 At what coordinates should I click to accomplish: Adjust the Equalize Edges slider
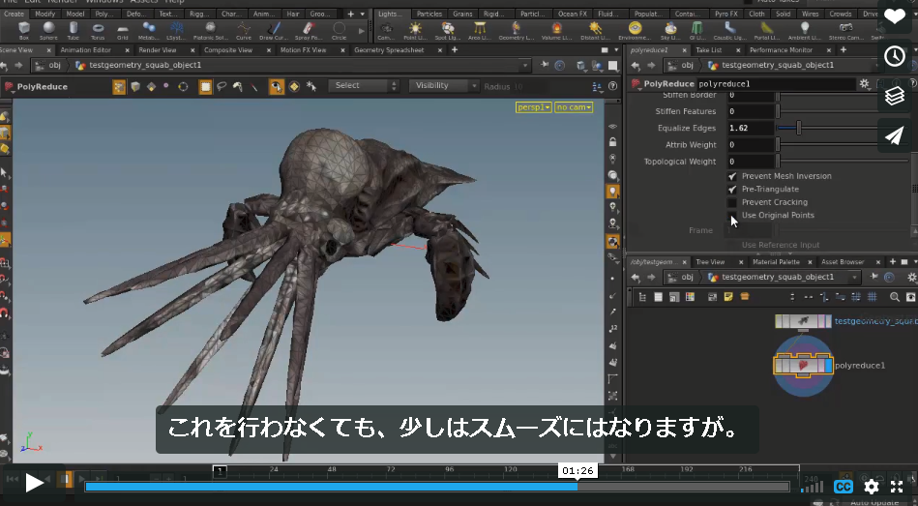(799, 128)
